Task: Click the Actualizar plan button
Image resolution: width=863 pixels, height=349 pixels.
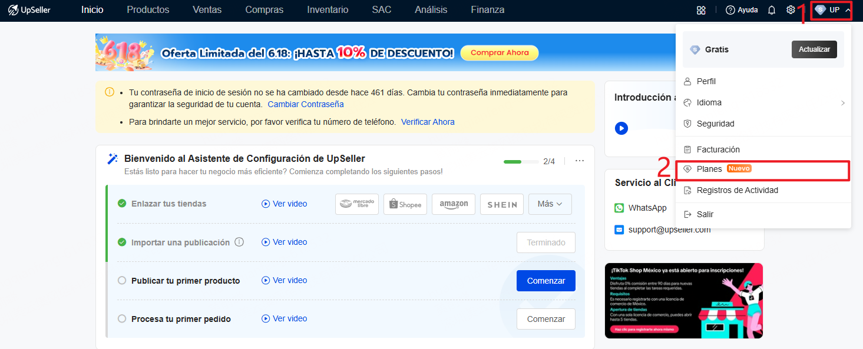Action: tap(814, 49)
